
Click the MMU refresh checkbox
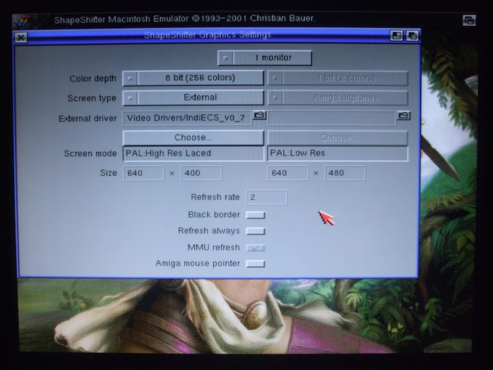(255, 248)
